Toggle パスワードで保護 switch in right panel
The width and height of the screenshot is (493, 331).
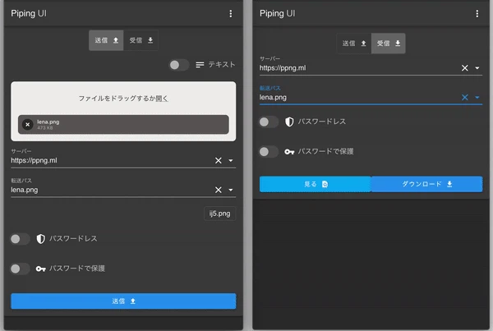click(269, 152)
